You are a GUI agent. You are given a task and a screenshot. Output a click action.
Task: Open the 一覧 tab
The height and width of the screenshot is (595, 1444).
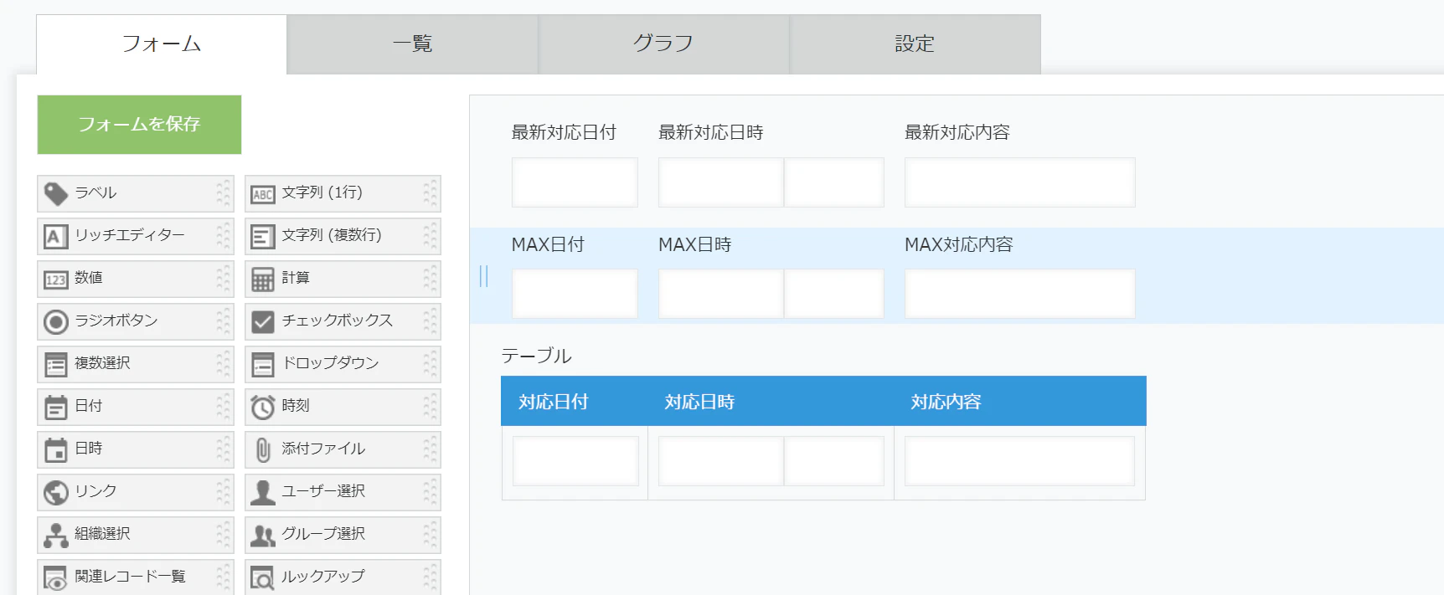pos(413,44)
